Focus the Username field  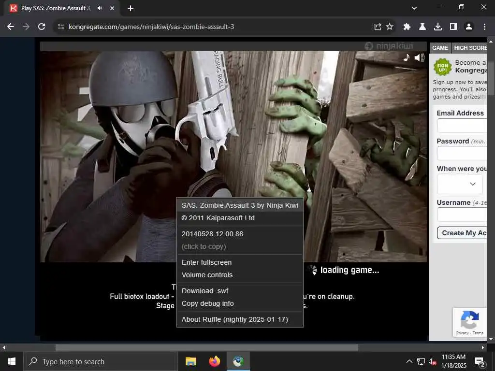(x=462, y=215)
